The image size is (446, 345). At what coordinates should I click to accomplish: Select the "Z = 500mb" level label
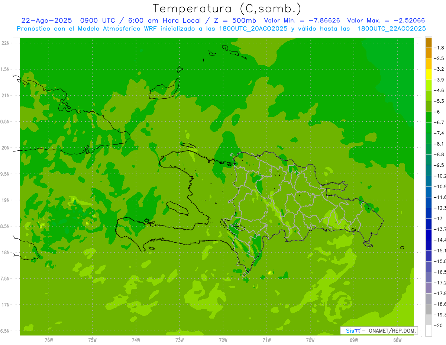pos(235,20)
